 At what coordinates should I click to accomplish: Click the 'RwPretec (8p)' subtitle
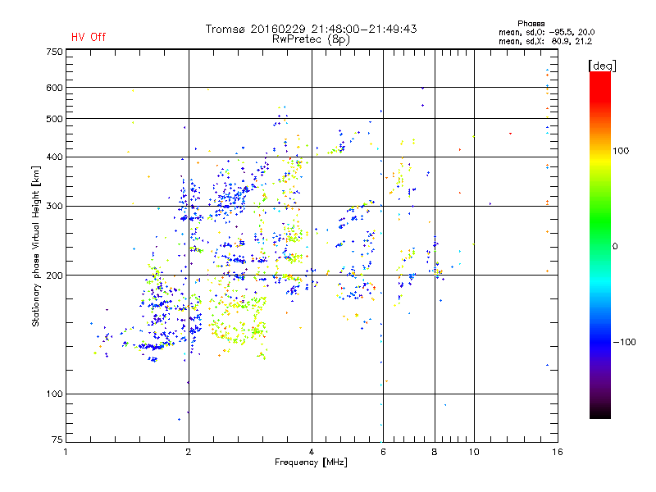(311, 39)
